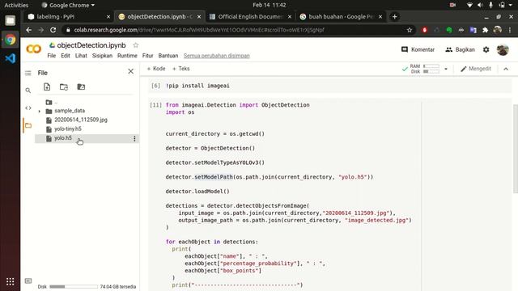Open the table of contents sidebar icon
The width and height of the screenshot is (518, 291).
pos(28,73)
